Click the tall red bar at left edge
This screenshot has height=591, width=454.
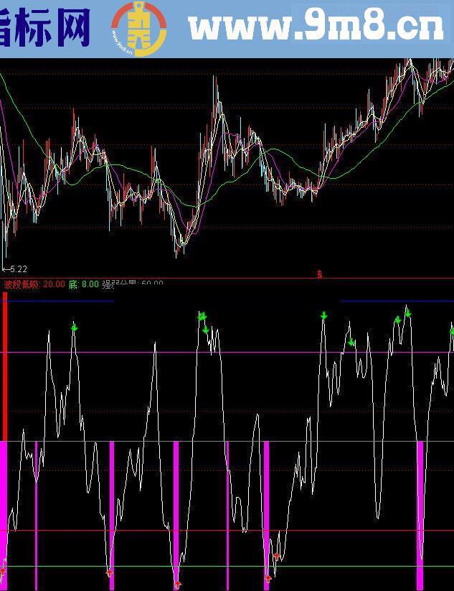coord(5,366)
